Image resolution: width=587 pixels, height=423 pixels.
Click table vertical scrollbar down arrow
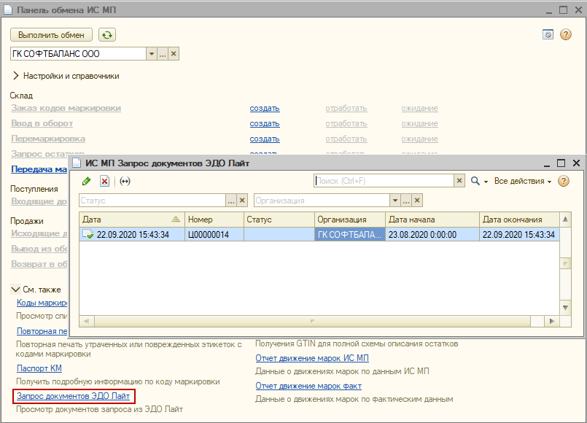[x=565, y=308]
